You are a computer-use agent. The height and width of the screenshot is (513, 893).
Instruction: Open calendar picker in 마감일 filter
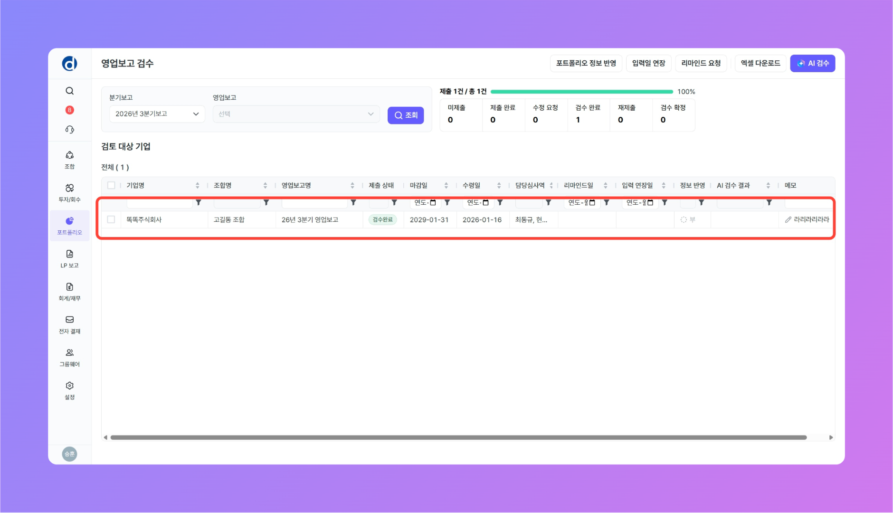(x=433, y=203)
